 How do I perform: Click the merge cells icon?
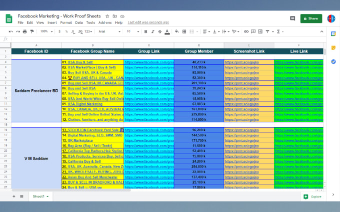point(191,31)
